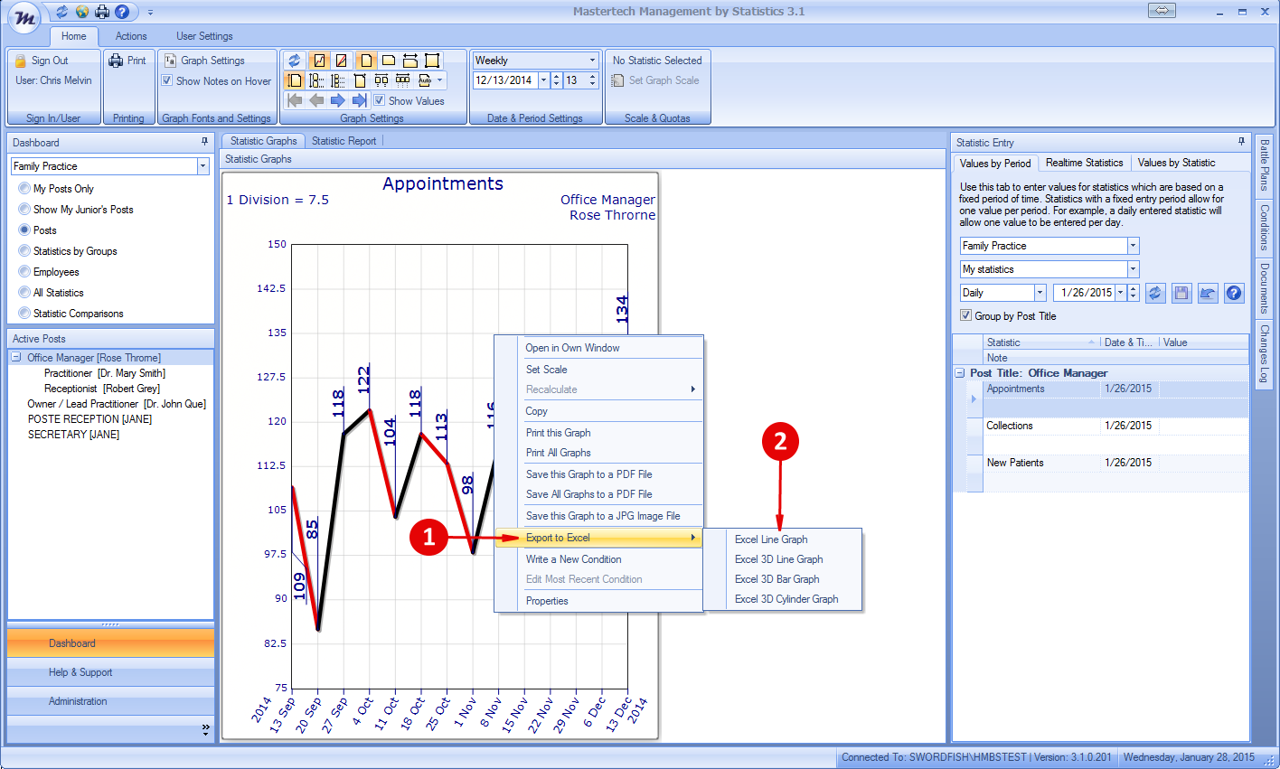
Task: Select 'Excel 3D Bar Graph' submenu item
Action: pos(776,579)
